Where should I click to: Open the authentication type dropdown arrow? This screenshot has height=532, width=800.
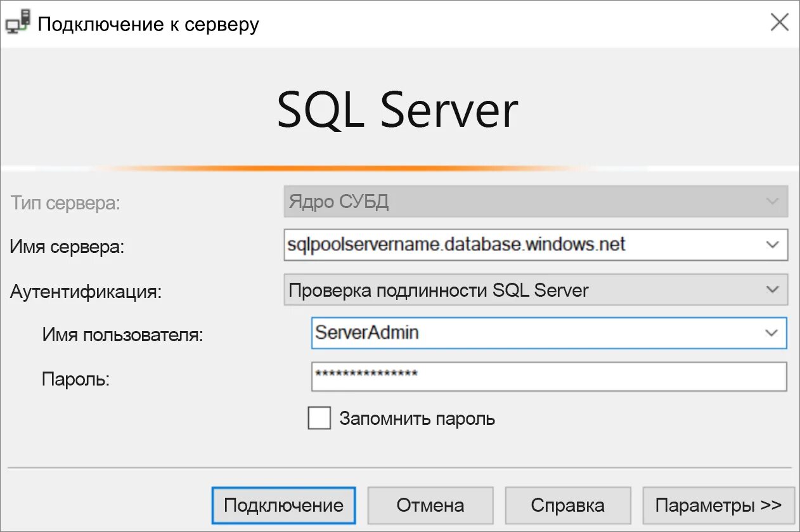772,290
